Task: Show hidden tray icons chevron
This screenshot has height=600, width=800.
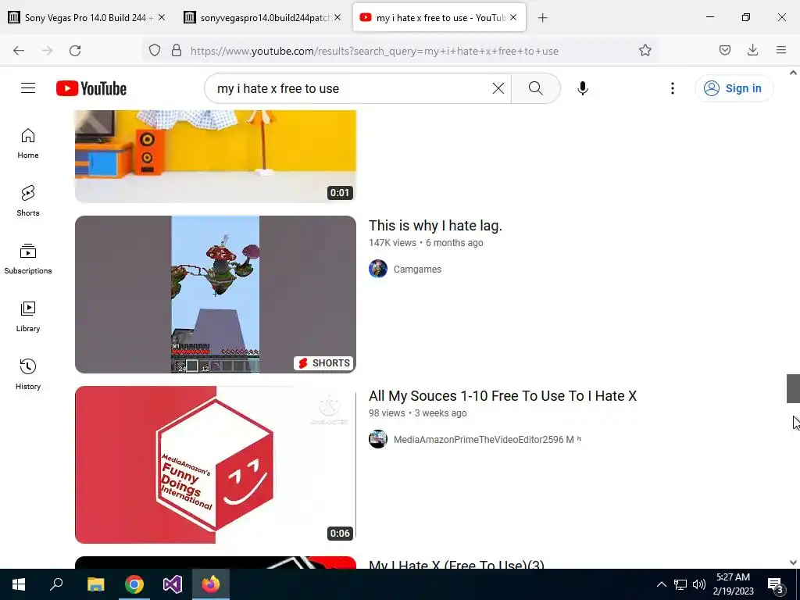Action: point(661,584)
